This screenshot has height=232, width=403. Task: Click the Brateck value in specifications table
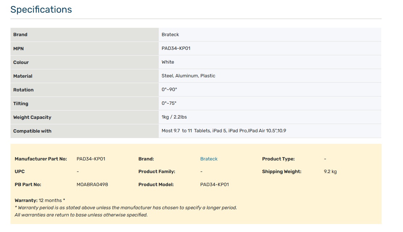pos(170,35)
